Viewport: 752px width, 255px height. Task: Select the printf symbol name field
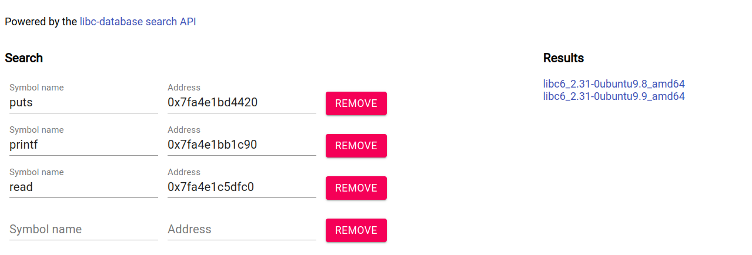coord(83,145)
